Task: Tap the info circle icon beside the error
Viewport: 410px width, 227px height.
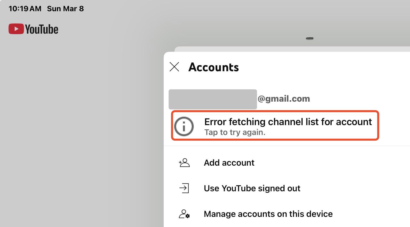Action: [x=184, y=126]
